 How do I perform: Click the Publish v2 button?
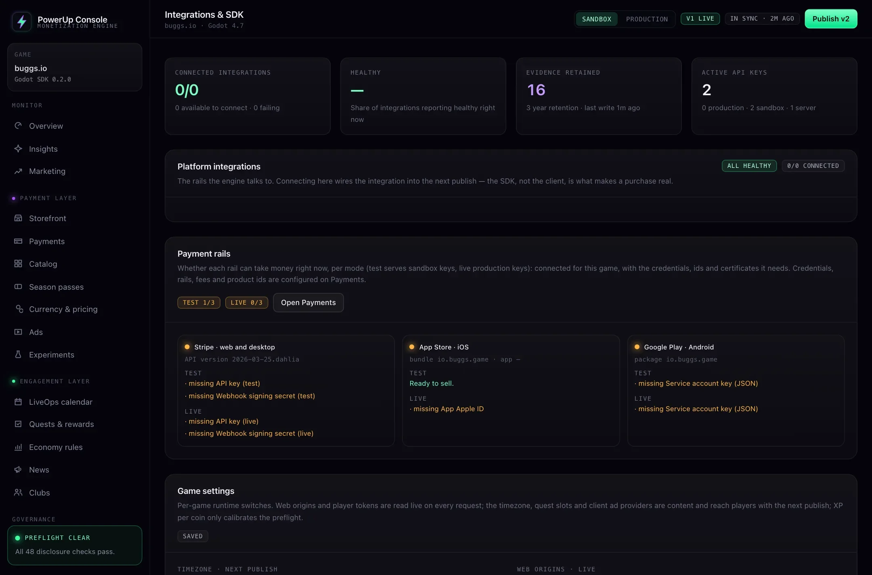831,19
